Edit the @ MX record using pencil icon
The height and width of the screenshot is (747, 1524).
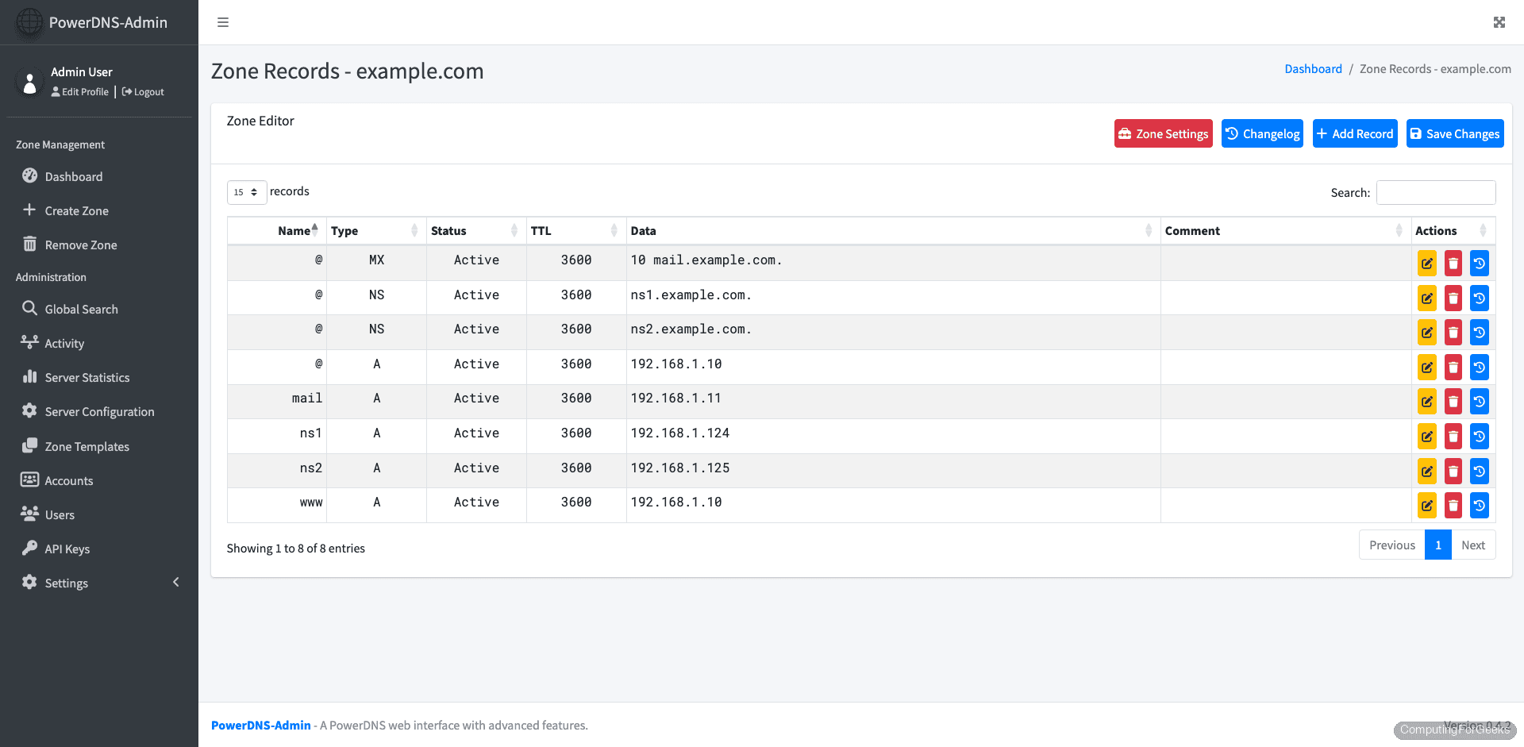point(1426,263)
